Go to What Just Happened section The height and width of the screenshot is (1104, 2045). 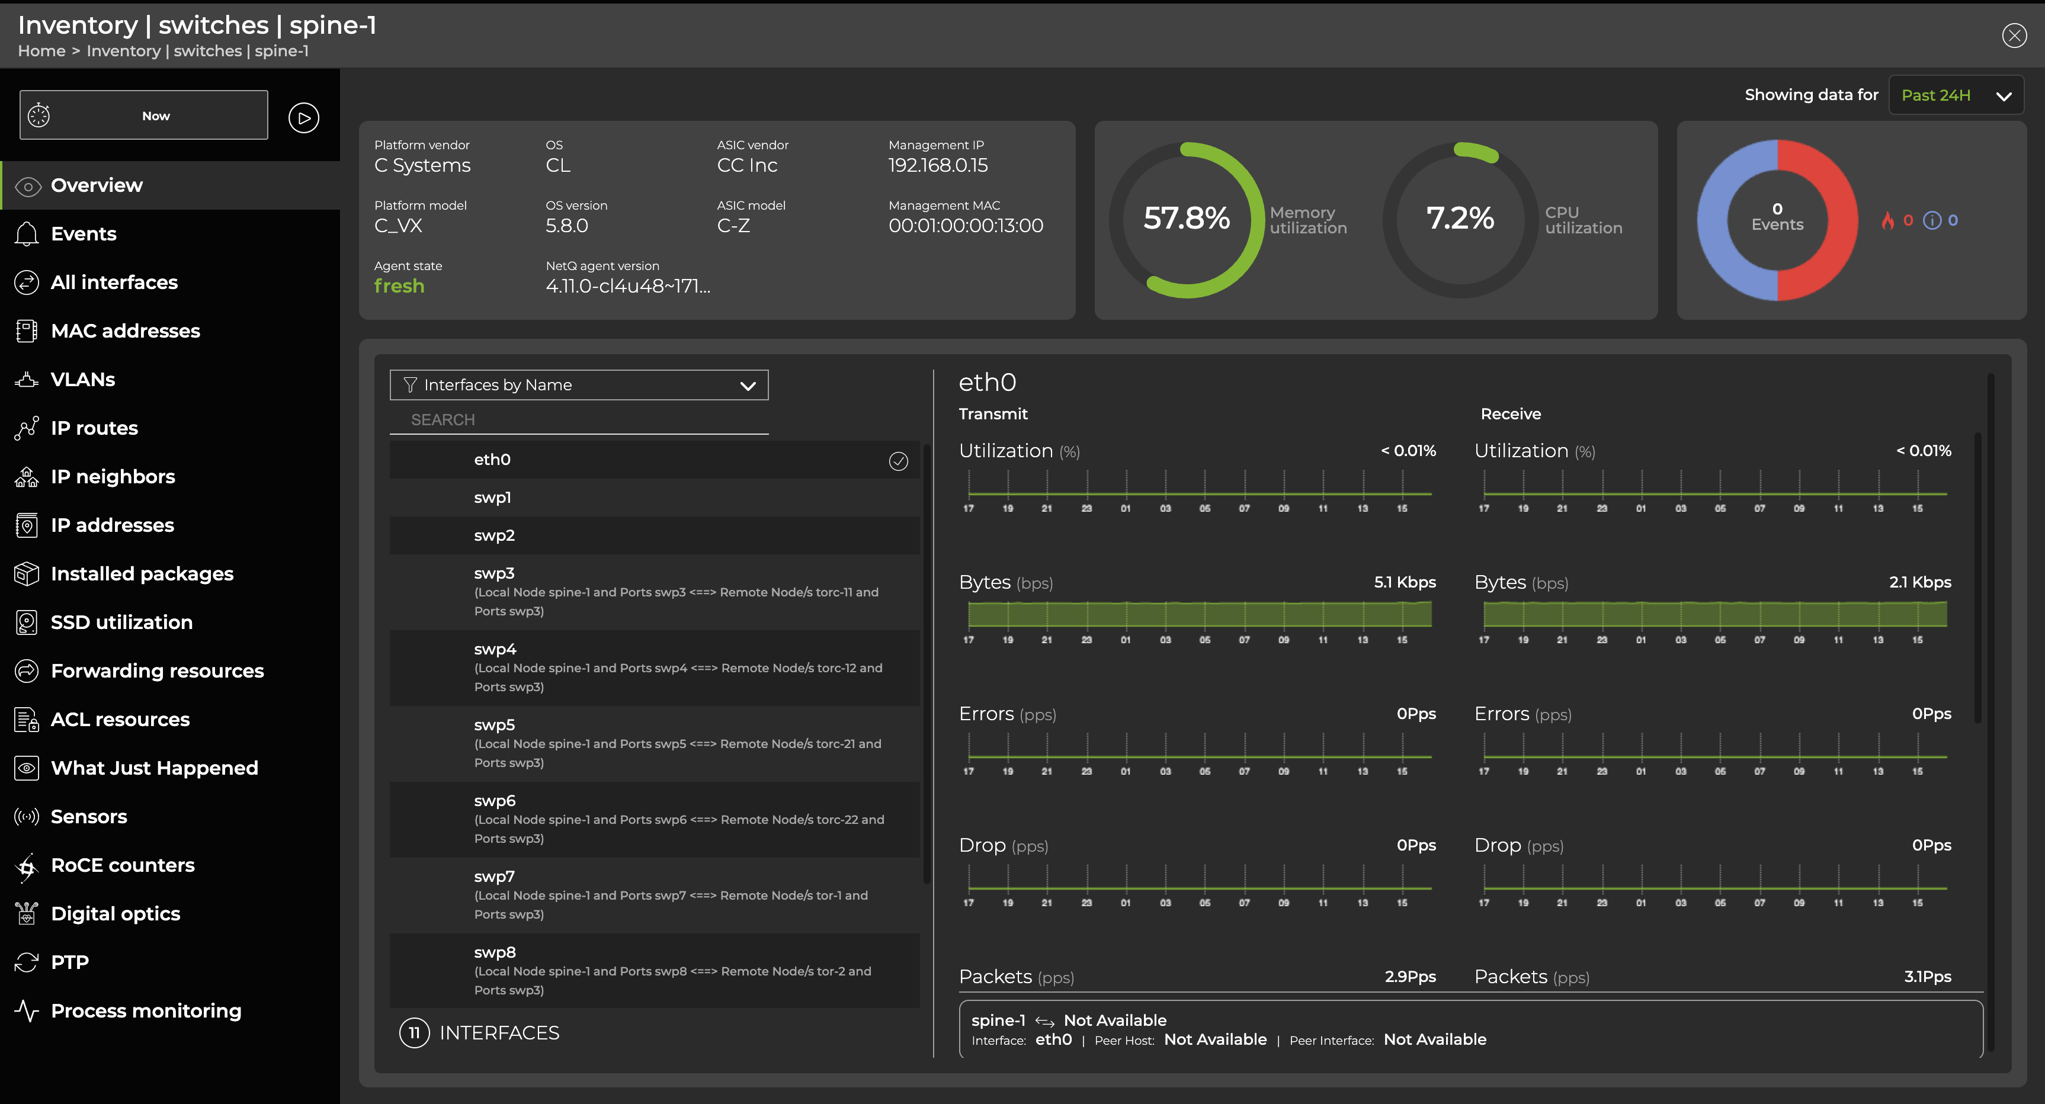pos(154,768)
